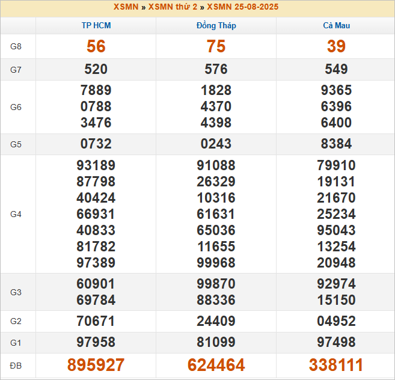Click the G6 number 6396
Screen dimensions: 395x380
[x=336, y=106]
